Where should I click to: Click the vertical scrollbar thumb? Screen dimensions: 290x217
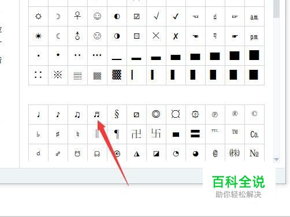point(276,9)
